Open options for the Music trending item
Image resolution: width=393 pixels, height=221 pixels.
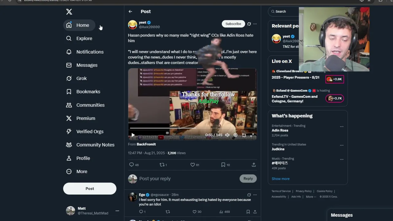tap(342, 160)
